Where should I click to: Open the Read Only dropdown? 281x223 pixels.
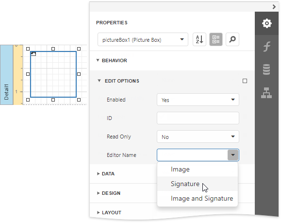point(198,137)
